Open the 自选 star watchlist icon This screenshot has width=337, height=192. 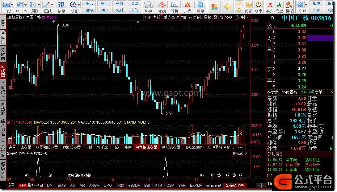6,5
